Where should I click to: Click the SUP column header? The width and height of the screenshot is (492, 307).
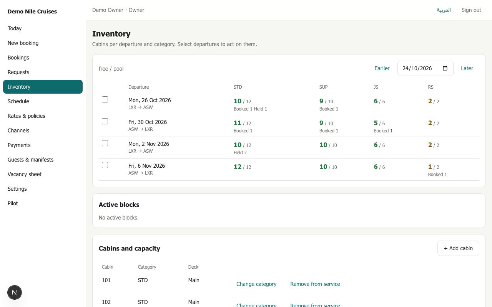(323, 87)
